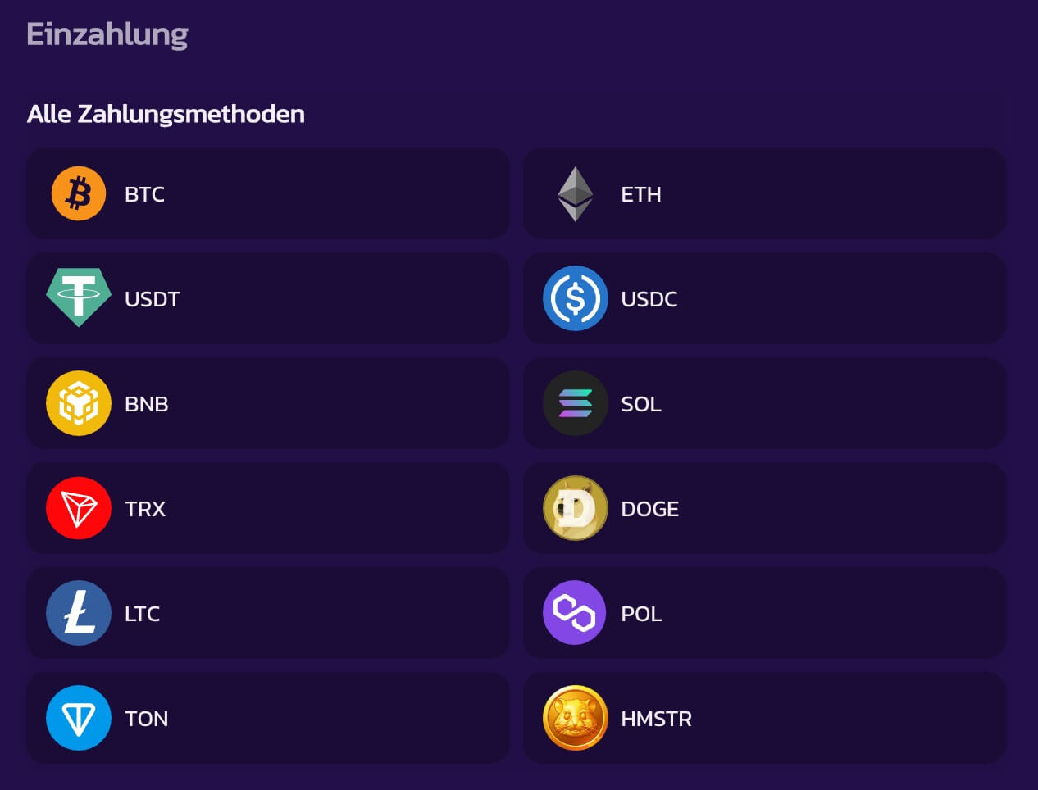Choose the LTC deposit row
The height and width of the screenshot is (790, 1038).
[268, 613]
